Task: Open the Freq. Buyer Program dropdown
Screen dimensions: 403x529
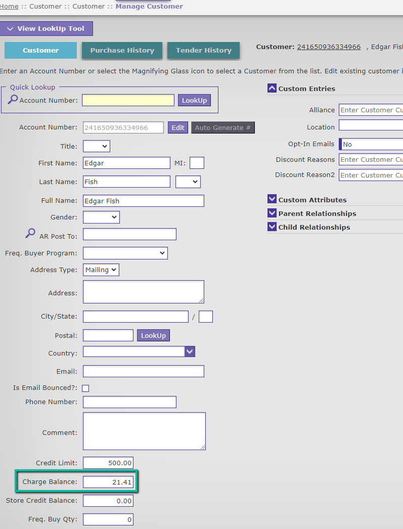Action: pyautogui.click(x=125, y=253)
